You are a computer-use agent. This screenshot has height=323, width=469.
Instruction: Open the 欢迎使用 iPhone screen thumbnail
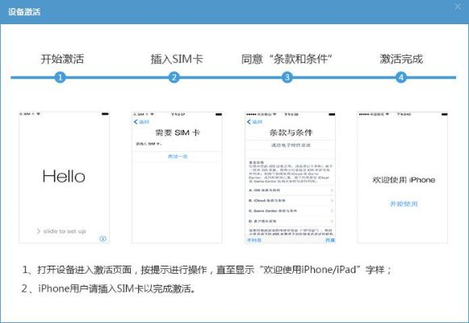click(403, 178)
